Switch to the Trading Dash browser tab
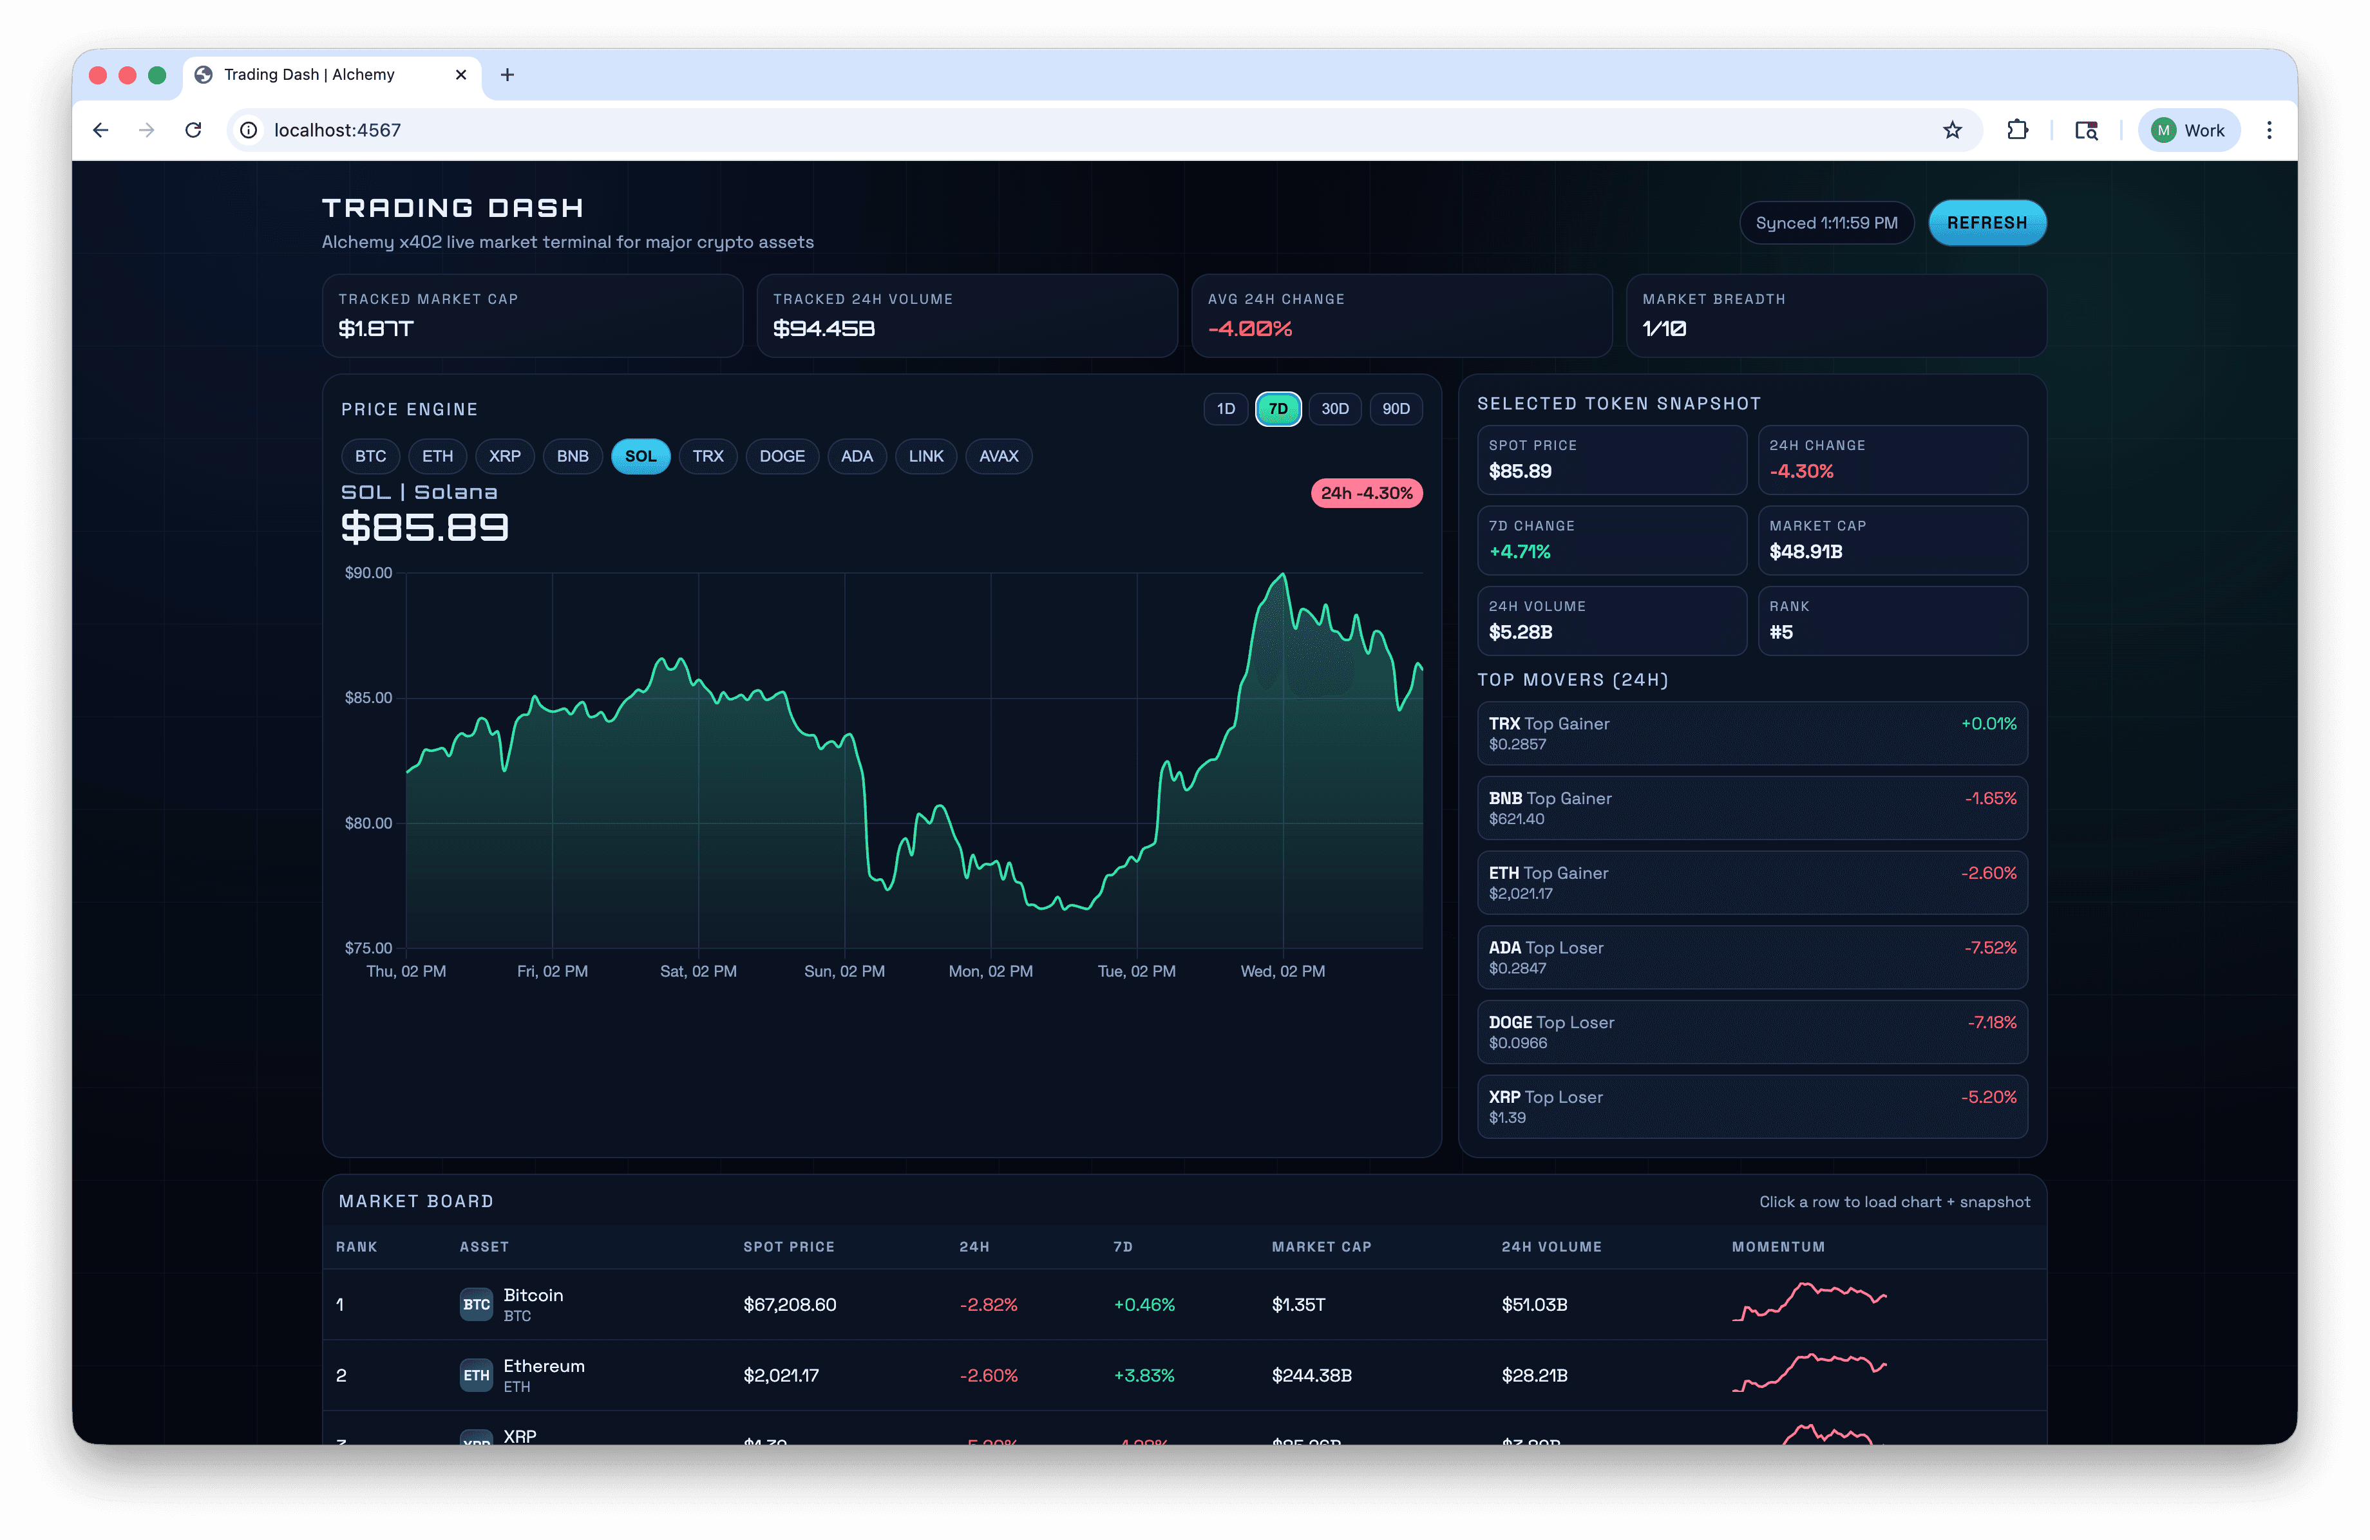Viewport: 2370px width, 1540px height. point(308,73)
